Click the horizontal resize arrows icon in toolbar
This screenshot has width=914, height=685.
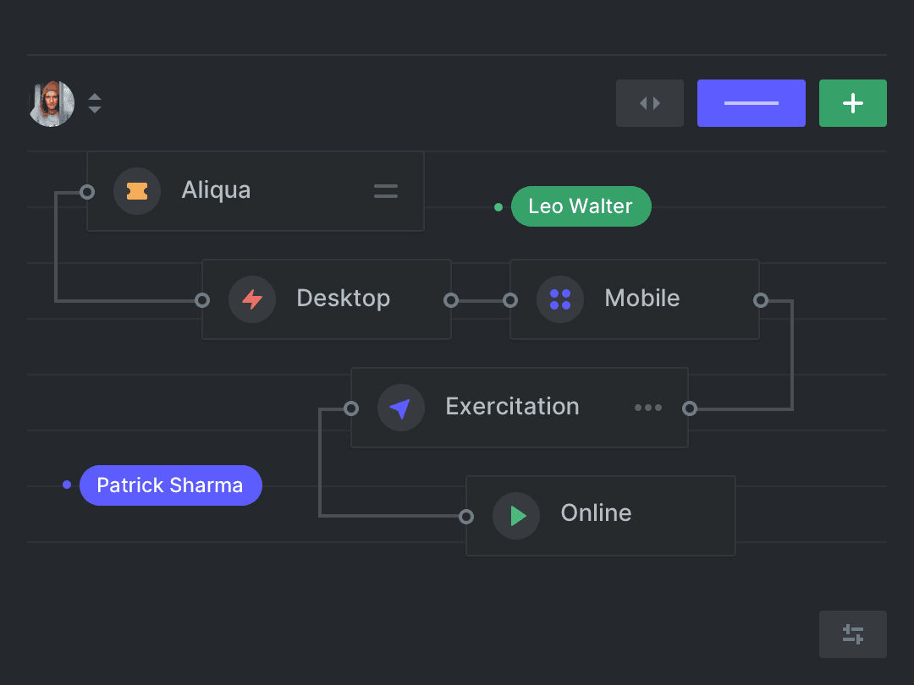pos(649,102)
